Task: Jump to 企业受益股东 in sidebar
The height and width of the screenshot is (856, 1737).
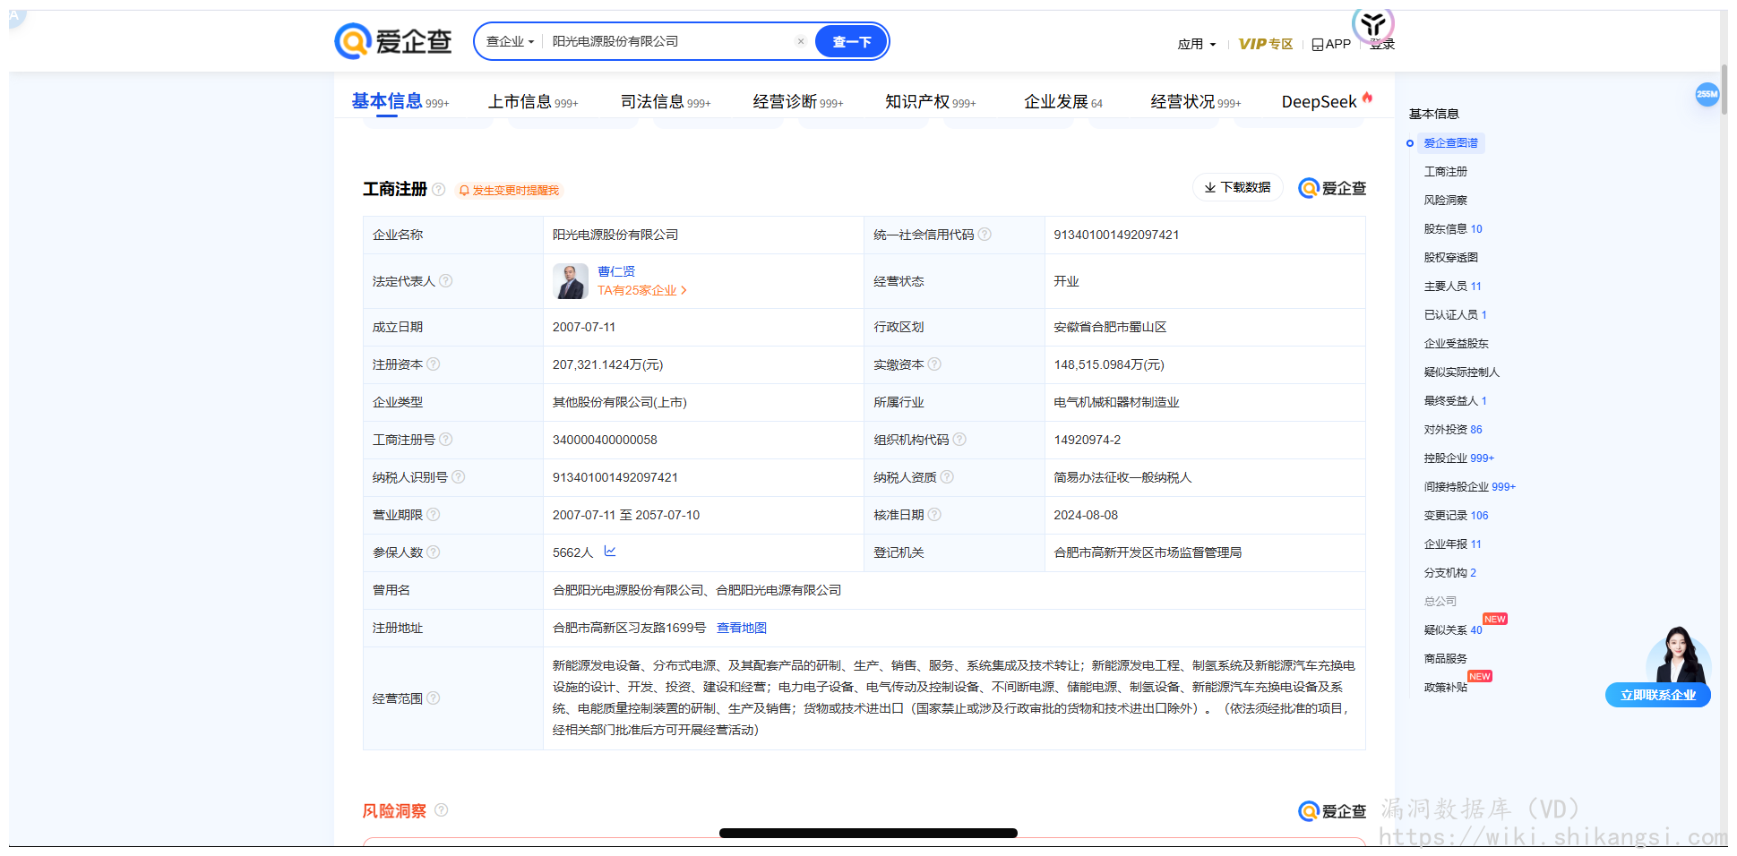Action: (x=1457, y=343)
